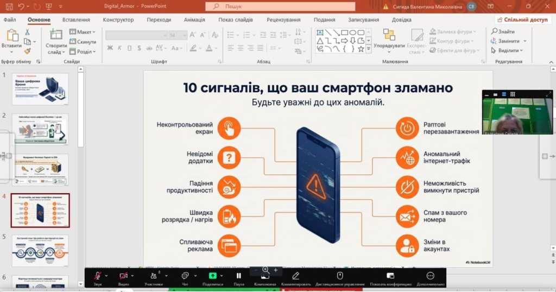The width and height of the screenshot is (556, 292).
Task: Unmute the microphone in the Zoom toolbar
Action: click(x=98, y=276)
